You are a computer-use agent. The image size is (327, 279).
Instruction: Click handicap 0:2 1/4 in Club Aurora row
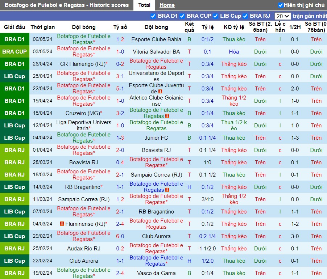point(207,236)
